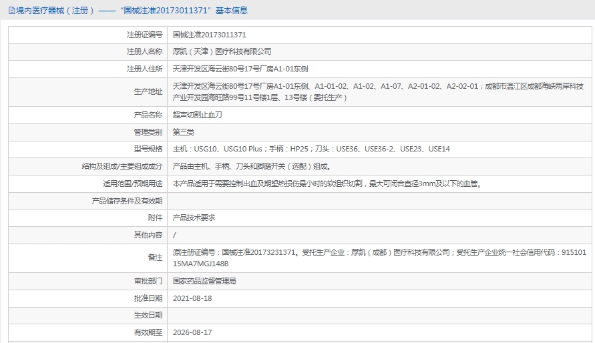Click the 型号规格 label

point(148,149)
